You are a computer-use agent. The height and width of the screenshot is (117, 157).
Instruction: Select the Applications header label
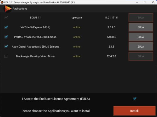click(x=20, y=9)
